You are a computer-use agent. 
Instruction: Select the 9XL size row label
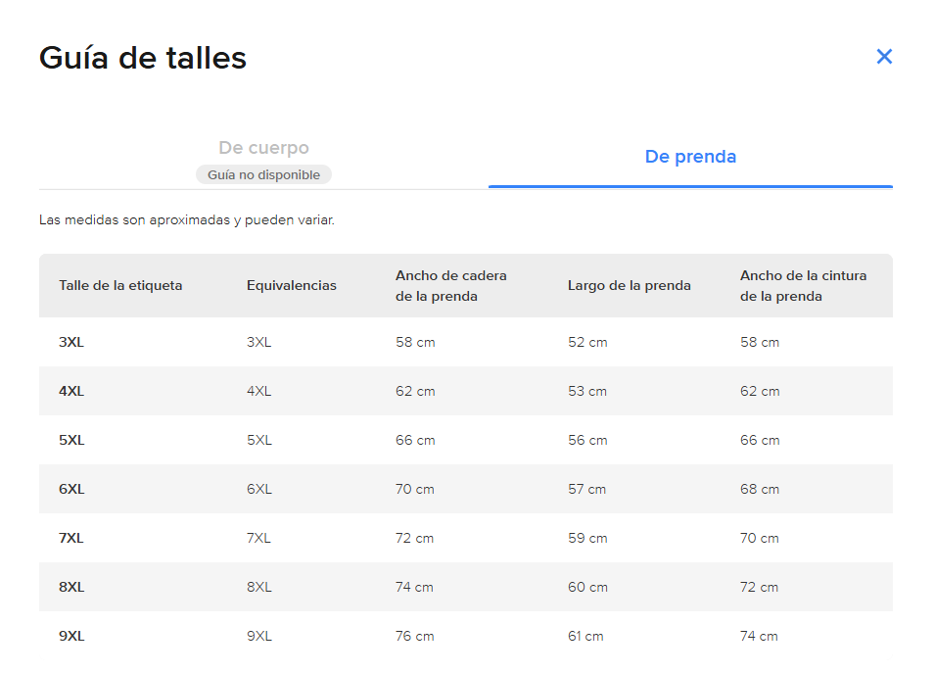coord(71,636)
